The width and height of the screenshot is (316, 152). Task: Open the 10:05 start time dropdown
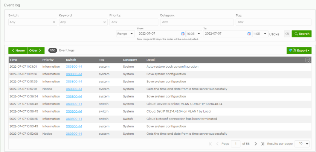pos(194,34)
